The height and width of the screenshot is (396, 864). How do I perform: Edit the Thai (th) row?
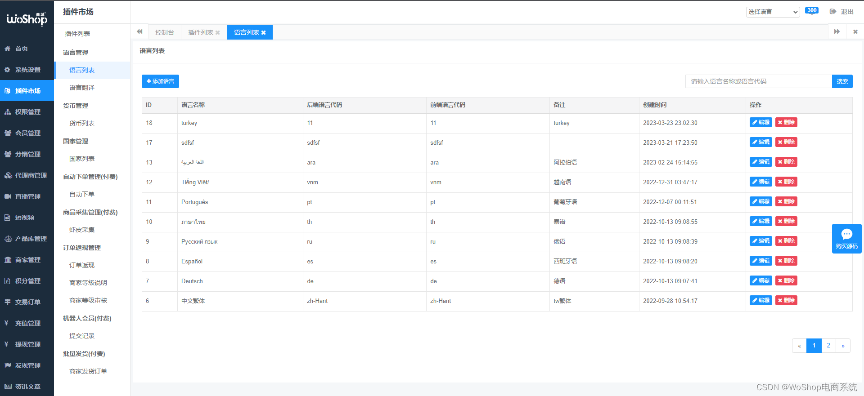point(761,221)
